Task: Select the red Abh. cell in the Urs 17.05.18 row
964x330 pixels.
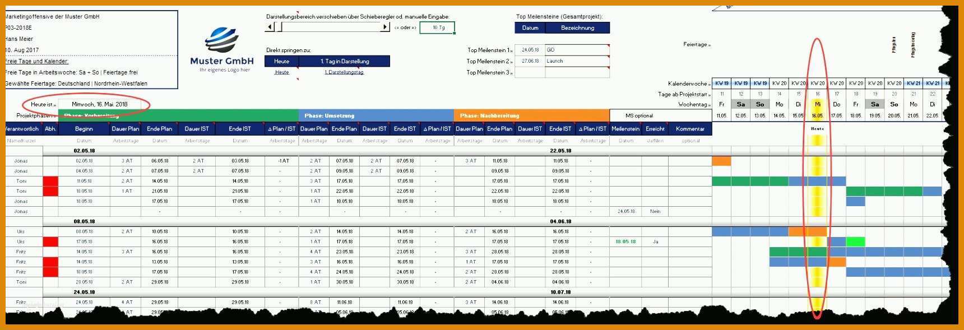Action: pyautogui.click(x=50, y=241)
